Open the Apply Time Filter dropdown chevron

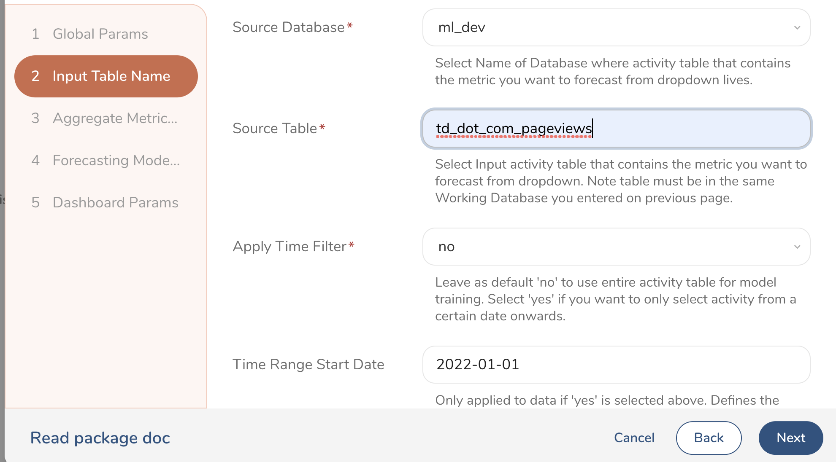(797, 247)
